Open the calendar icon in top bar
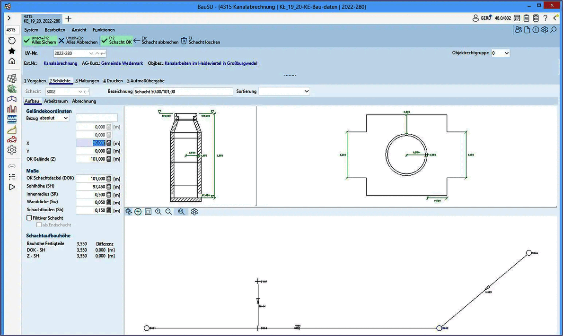 tap(517, 18)
